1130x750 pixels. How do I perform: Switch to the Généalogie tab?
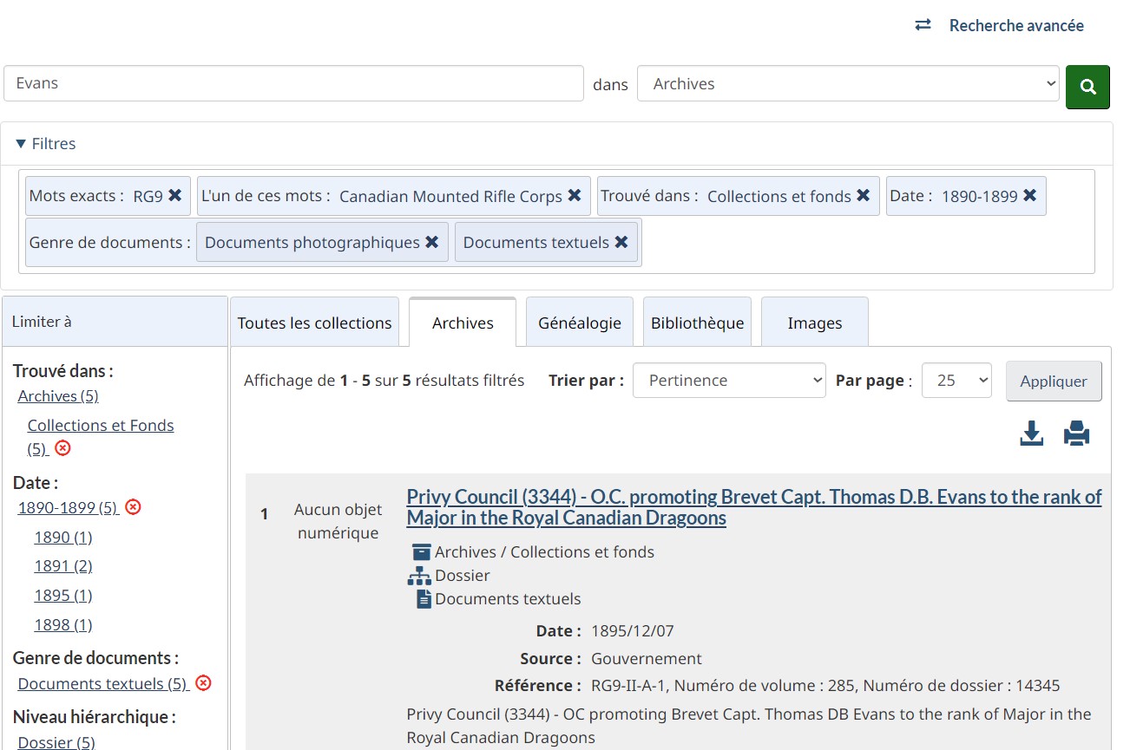(x=579, y=323)
